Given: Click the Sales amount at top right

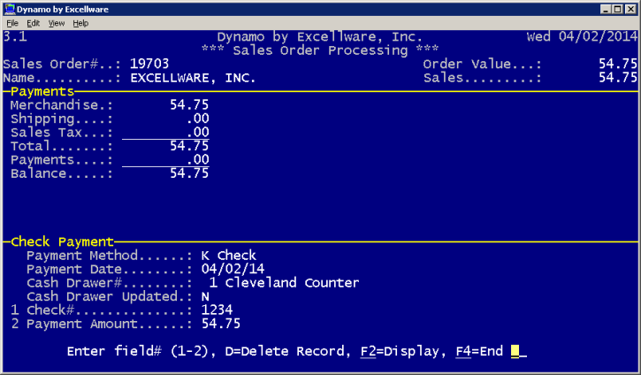Looking at the screenshot, I should (618, 78).
